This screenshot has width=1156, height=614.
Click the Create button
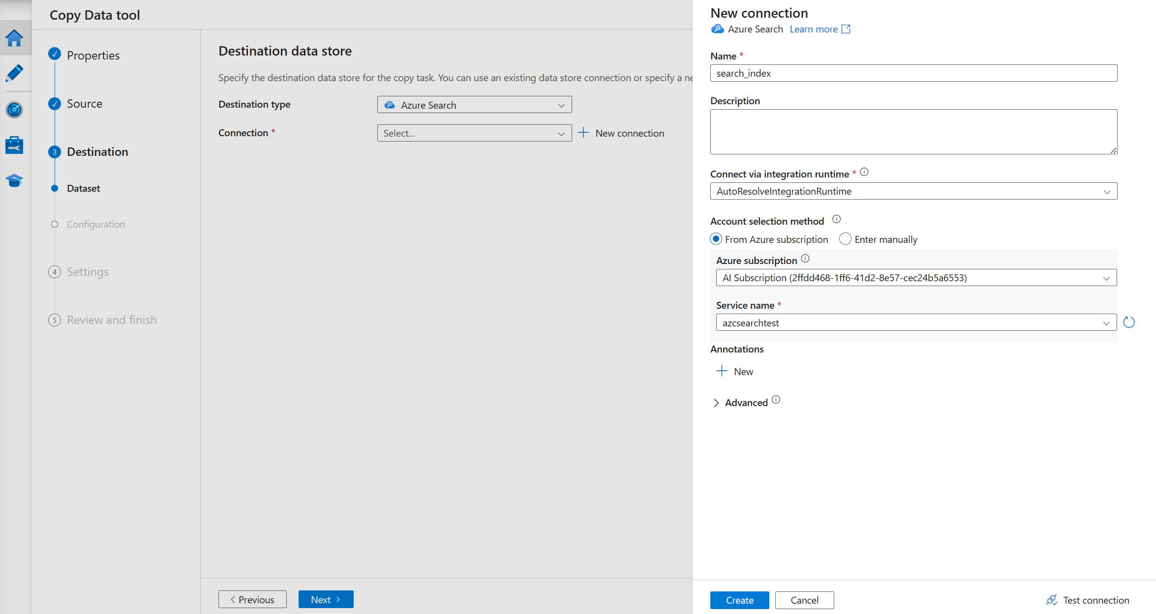point(739,600)
